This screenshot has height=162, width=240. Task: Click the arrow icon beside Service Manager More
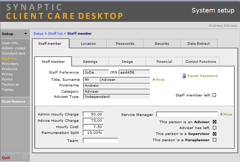point(221,114)
